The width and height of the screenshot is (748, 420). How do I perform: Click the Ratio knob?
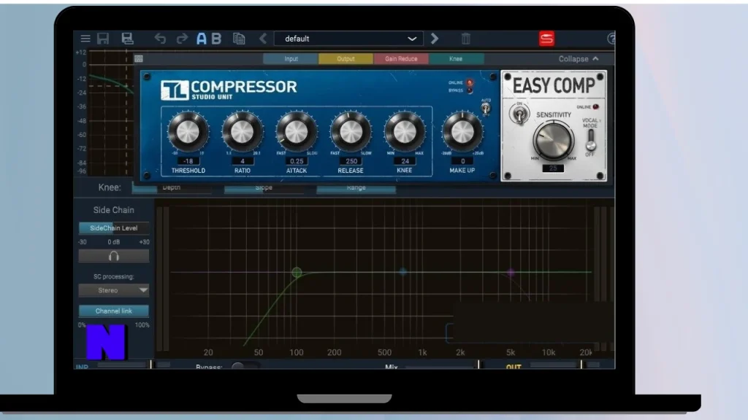tap(243, 131)
